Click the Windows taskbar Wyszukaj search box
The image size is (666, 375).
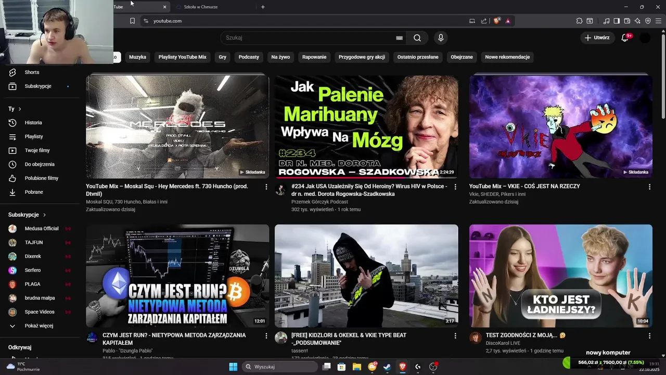[280, 367]
